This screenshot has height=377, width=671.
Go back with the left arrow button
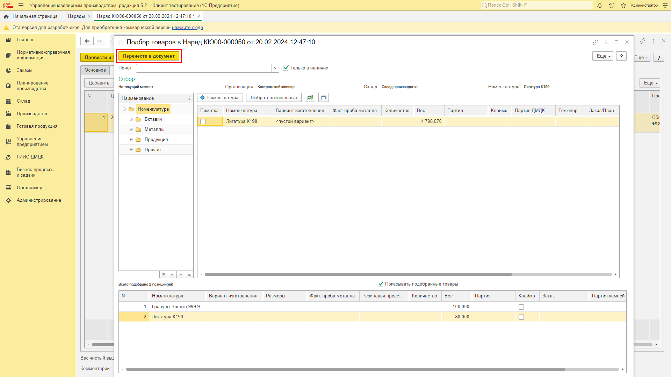coord(87,41)
